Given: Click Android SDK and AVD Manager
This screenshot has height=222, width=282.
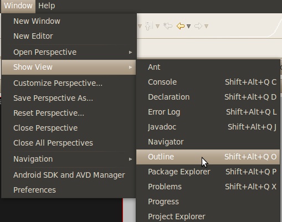Looking at the screenshot, I should pos(69,175).
